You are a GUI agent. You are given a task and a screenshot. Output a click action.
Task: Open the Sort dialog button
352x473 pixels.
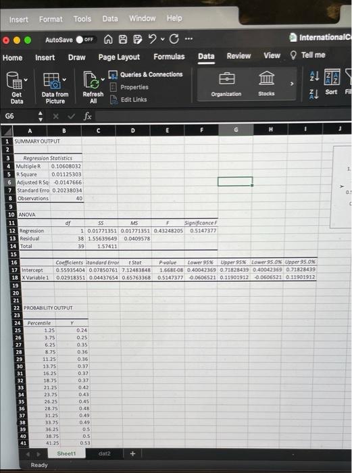coord(331,82)
